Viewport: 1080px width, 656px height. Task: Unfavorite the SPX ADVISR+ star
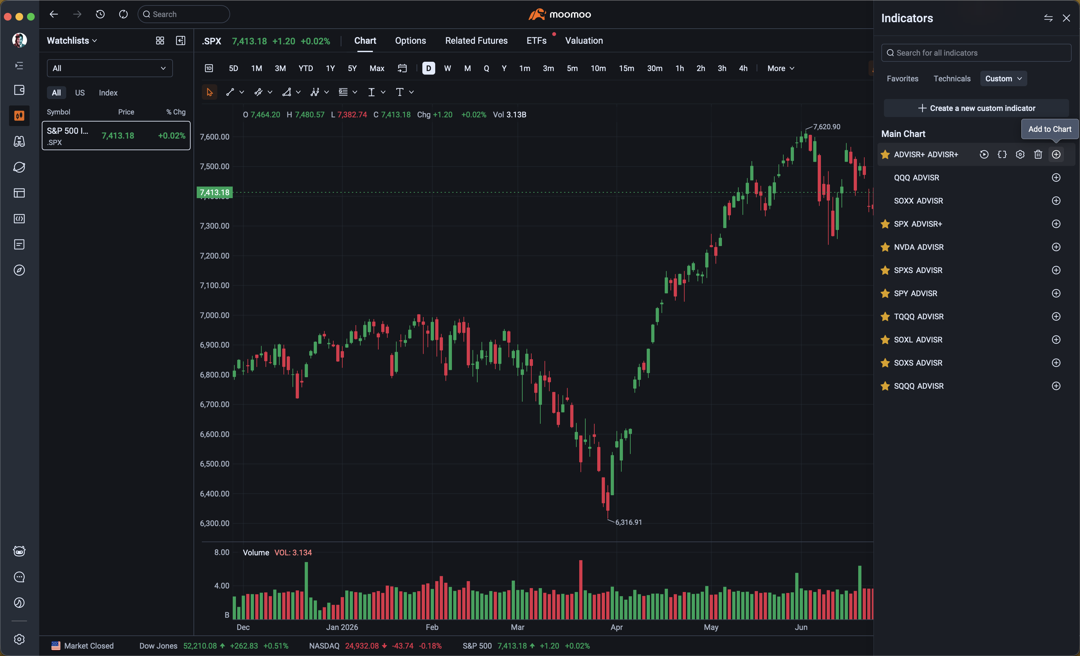[x=886, y=224]
